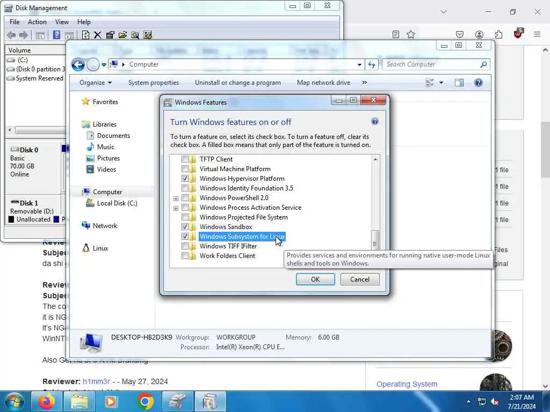The height and width of the screenshot is (412, 550).
Task: Check the TFTP Client checkbox
Action: coord(185,159)
